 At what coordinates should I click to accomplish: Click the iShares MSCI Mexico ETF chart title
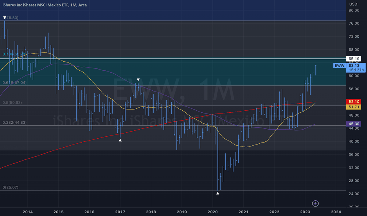[x=44, y=5]
